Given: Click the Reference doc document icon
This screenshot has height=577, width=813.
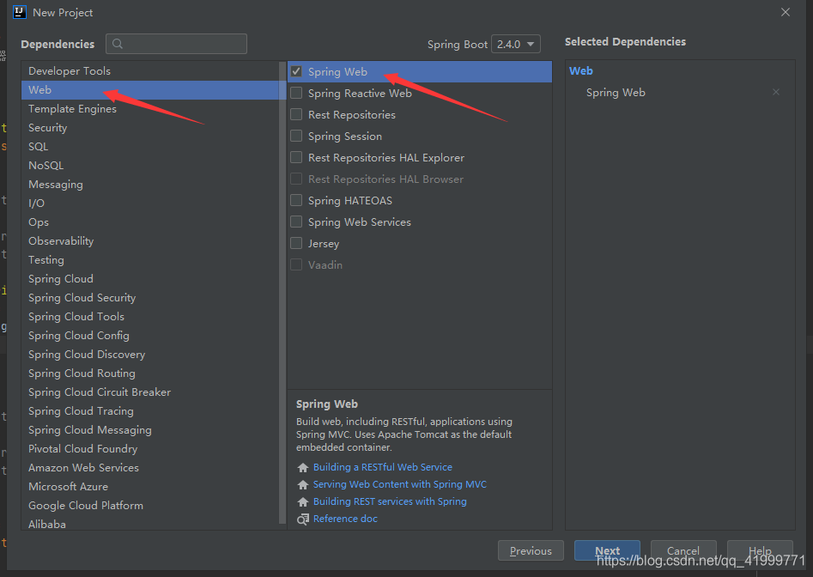Looking at the screenshot, I should coord(303,519).
